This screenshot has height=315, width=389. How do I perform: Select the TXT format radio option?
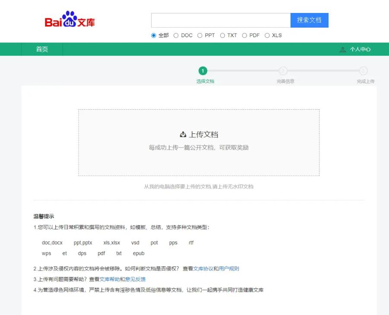tap(222, 35)
